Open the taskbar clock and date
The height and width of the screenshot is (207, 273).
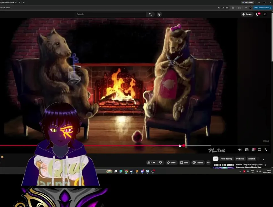pos(267,171)
